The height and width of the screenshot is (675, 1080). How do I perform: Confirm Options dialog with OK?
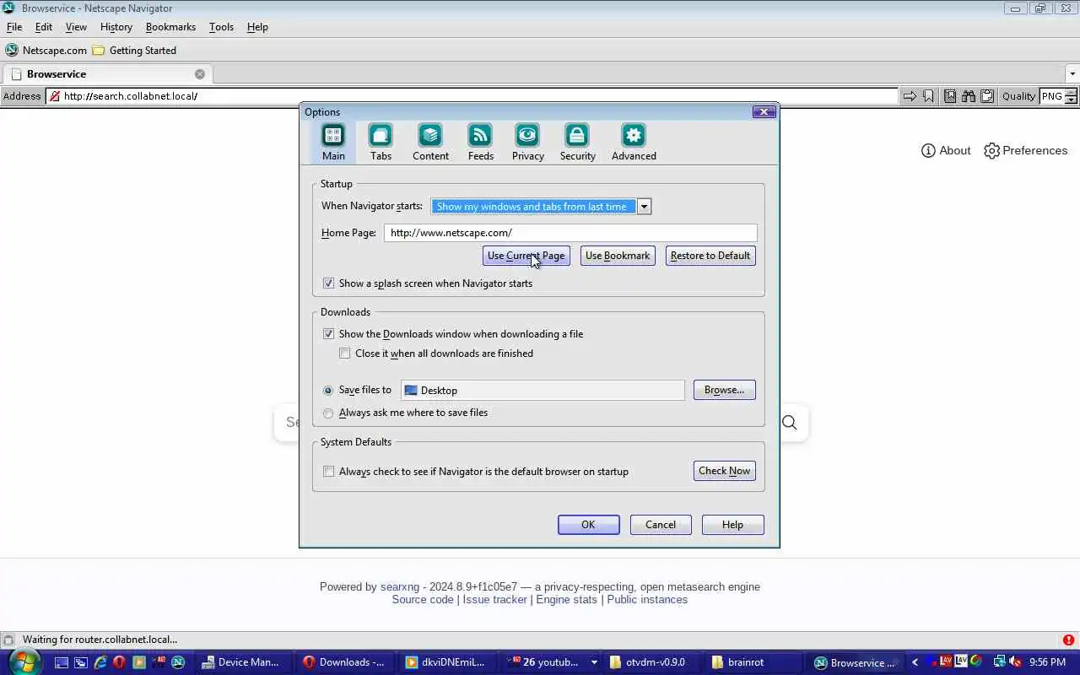pyautogui.click(x=588, y=525)
